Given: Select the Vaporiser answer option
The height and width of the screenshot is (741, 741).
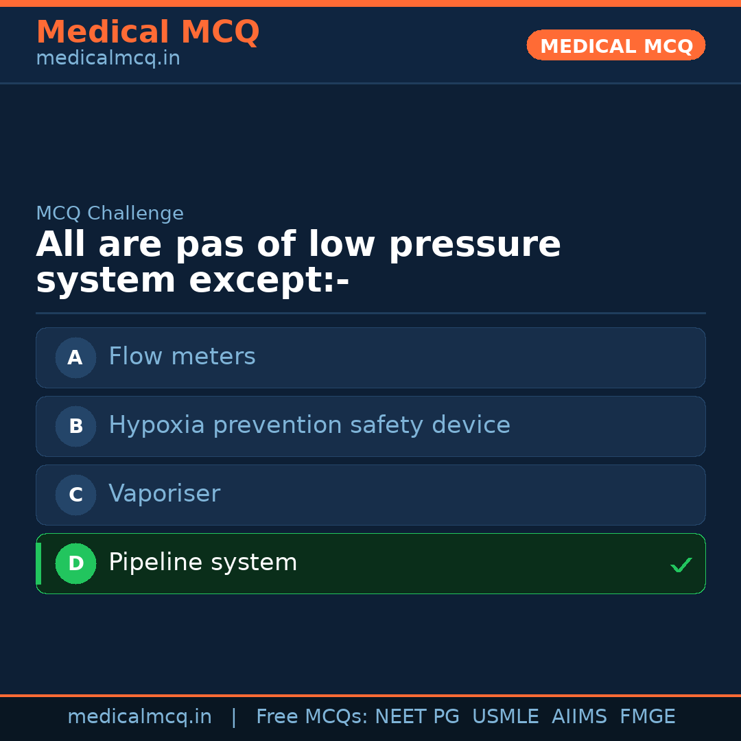Looking at the screenshot, I should (164, 494).
